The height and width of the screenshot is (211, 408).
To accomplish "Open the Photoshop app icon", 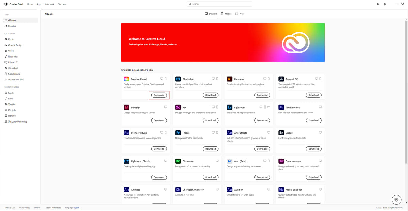I will pyautogui.click(x=178, y=79).
